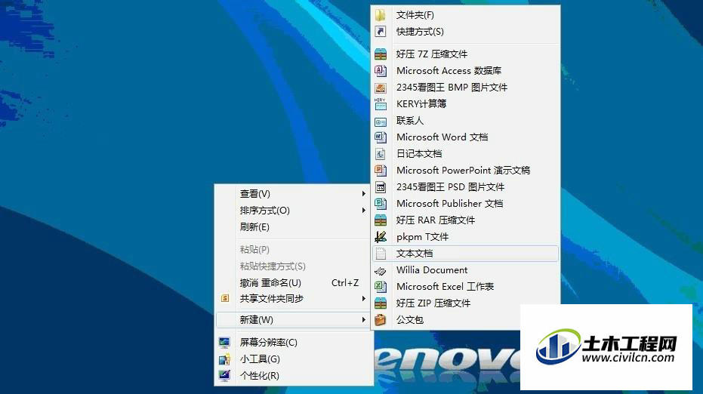Create a new 好压 RAR 压缩文件
This screenshot has width=703, height=394.
tap(465, 220)
